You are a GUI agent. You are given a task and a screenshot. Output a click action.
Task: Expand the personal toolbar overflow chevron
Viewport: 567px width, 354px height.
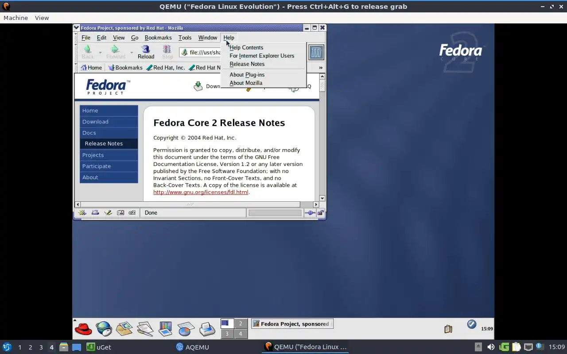(x=321, y=68)
